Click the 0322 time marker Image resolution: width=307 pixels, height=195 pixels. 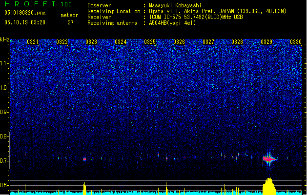click(62, 42)
